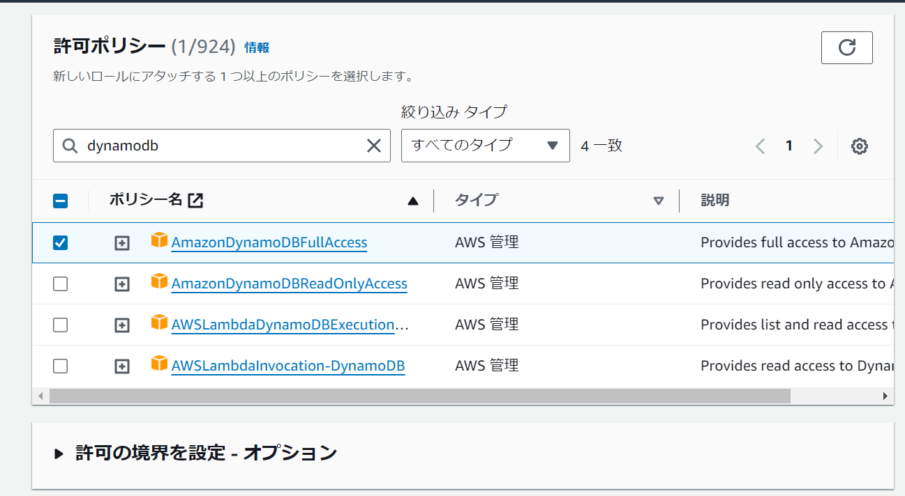
Task: Click the AmazonDynamoDBFullAccess policy cube icon
Action: pos(160,241)
